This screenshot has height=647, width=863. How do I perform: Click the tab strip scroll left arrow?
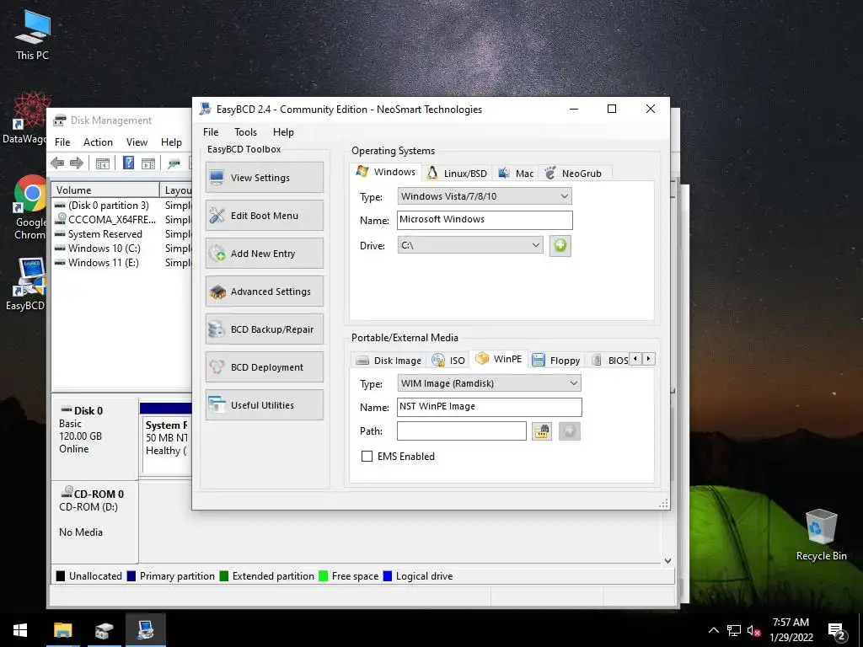[x=635, y=359]
